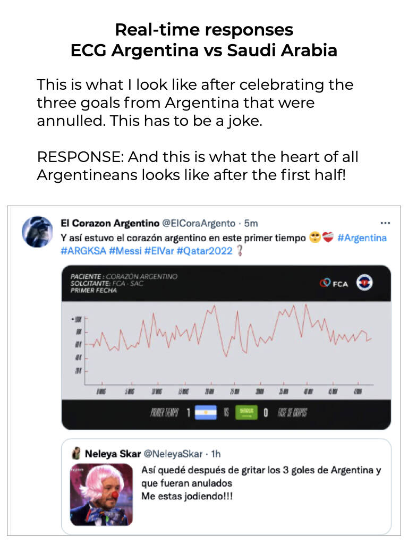Click the ribbon emoji after #Qatar2022
This screenshot has height=544, width=408.
click(x=240, y=251)
